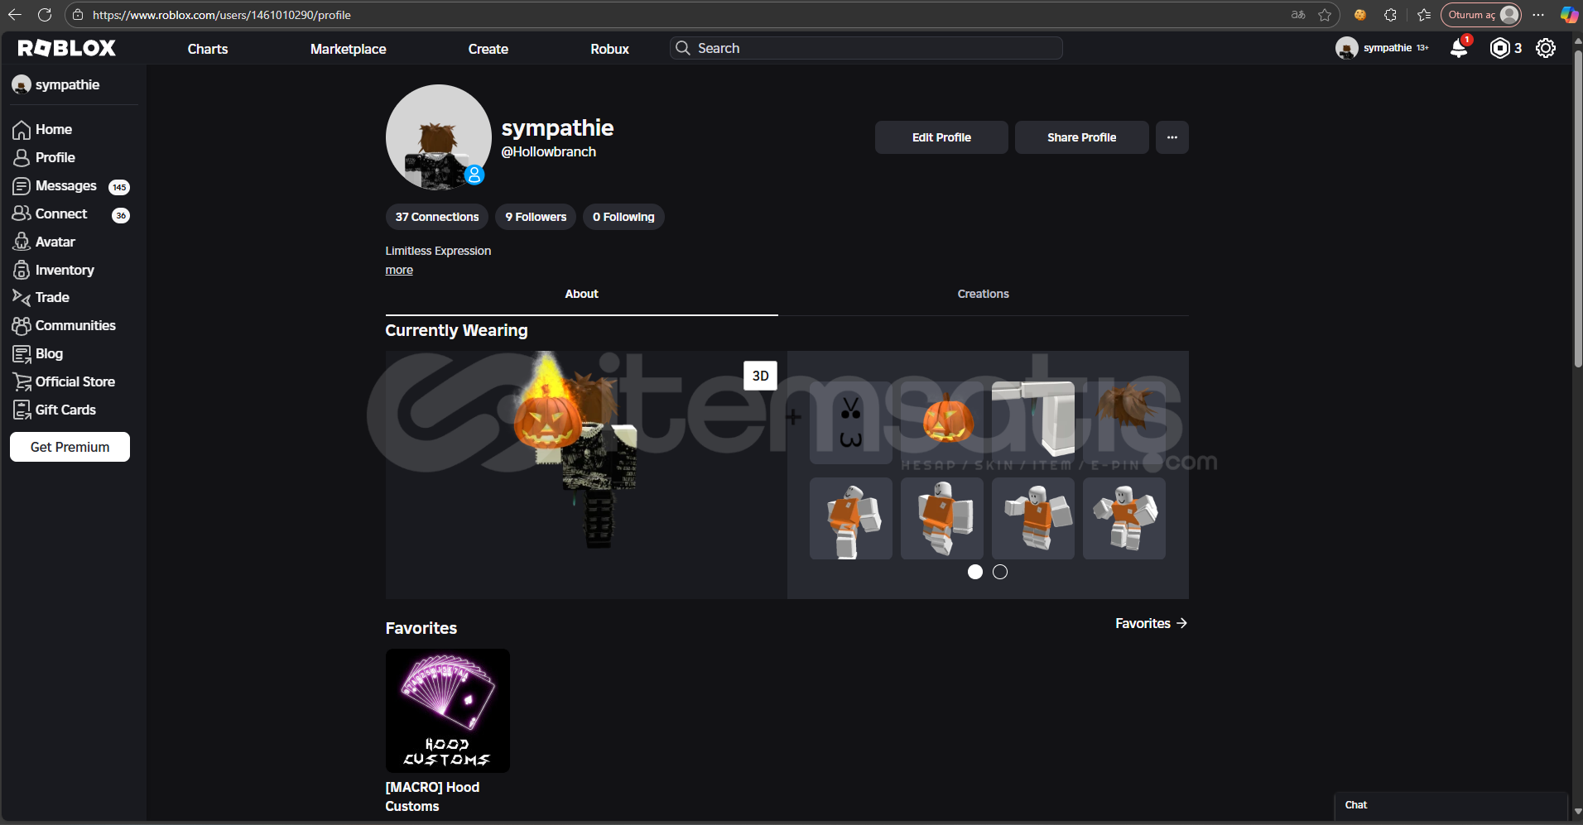Click the search magnifier icon
The width and height of the screenshot is (1583, 825).
coord(682,48)
